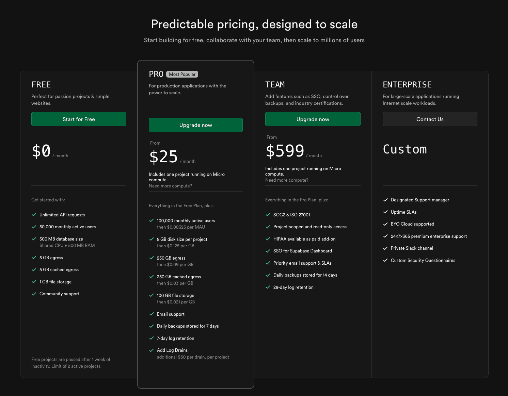The width and height of the screenshot is (508, 396).
Task: Click the checkmark next to "Add Log Drains"
Action: [152, 350]
